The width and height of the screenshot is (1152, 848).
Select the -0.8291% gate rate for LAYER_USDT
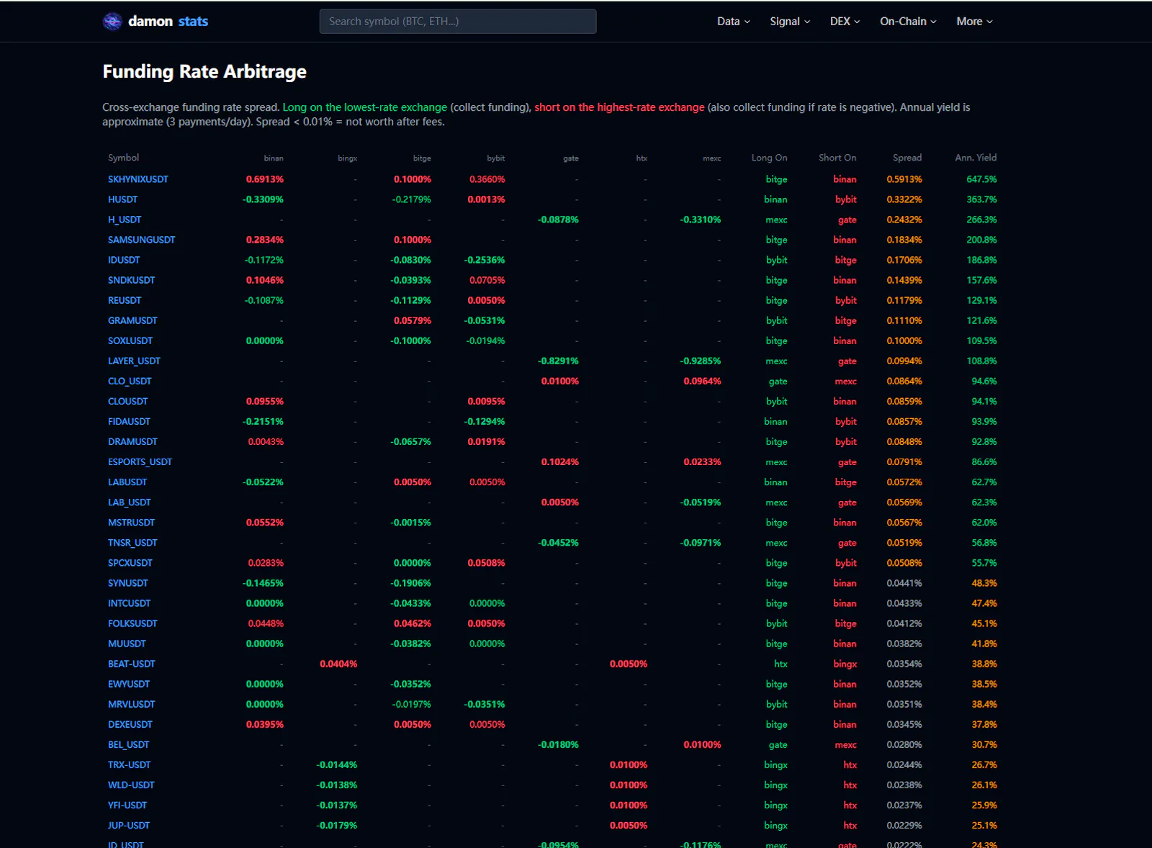[x=559, y=361]
